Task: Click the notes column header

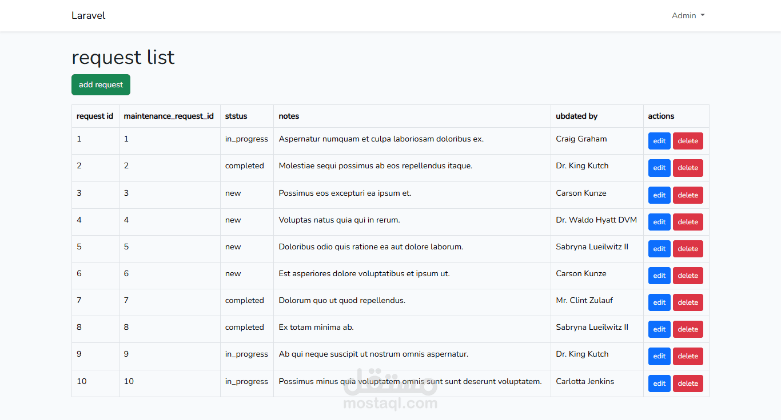Action: point(289,116)
